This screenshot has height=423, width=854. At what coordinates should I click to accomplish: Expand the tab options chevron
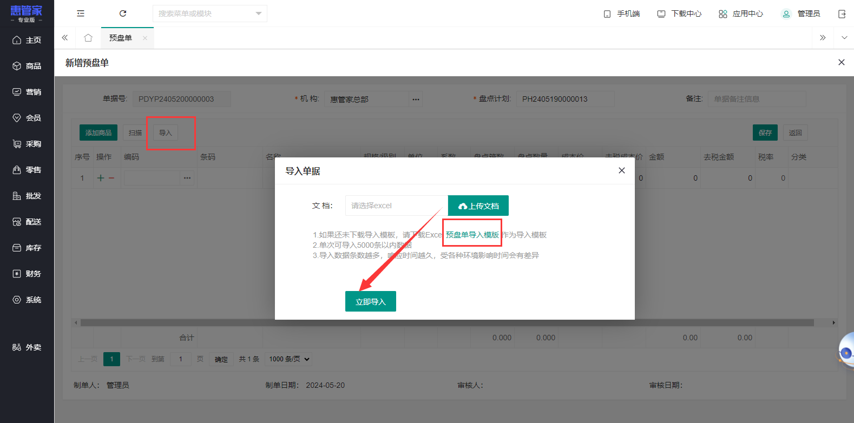(844, 38)
